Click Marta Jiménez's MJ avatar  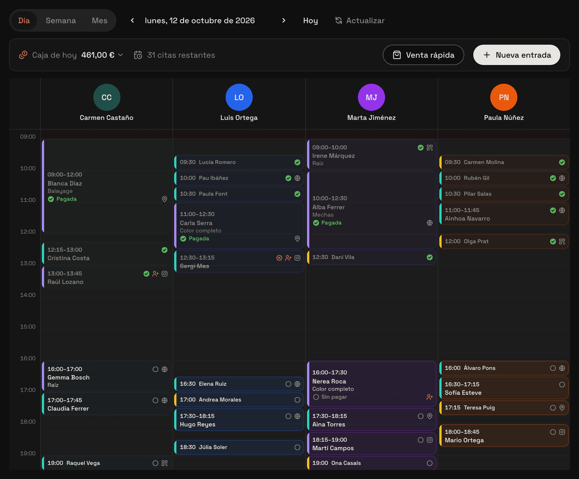(371, 97)
